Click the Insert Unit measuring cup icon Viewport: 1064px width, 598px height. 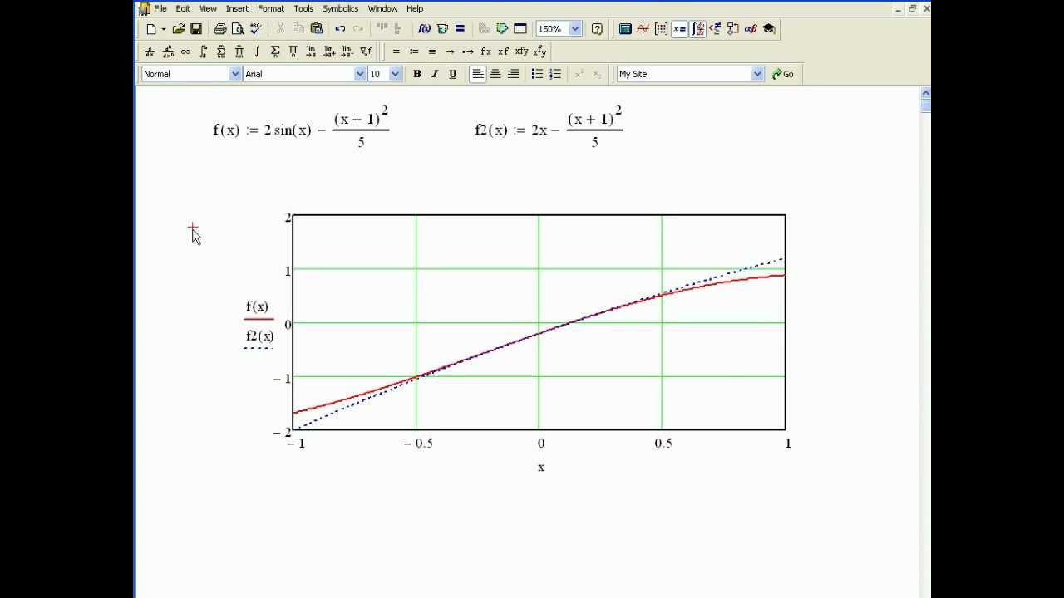coord(442,29)
